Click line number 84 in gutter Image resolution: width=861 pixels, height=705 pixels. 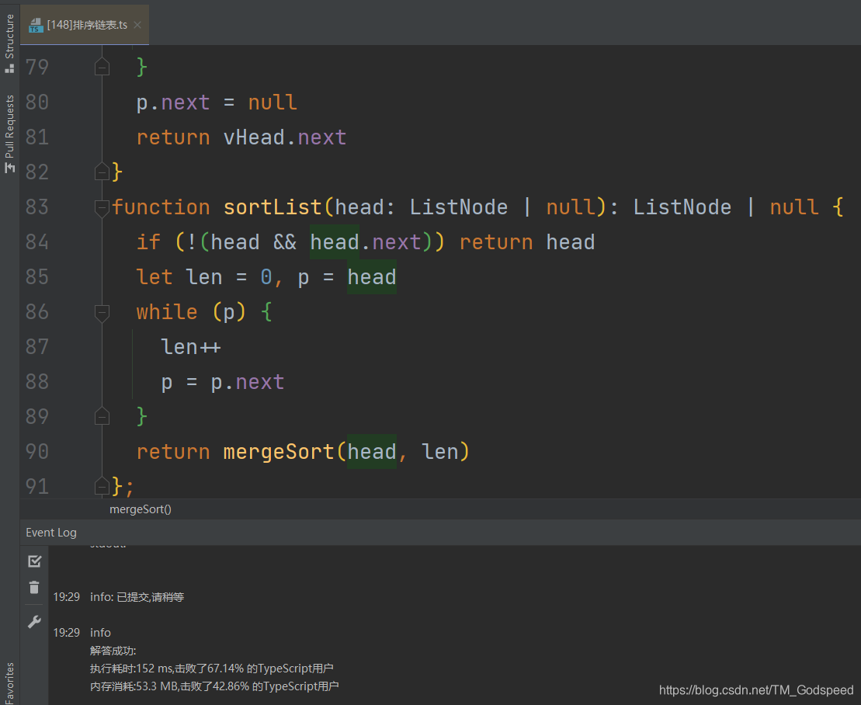pos(36,242)
